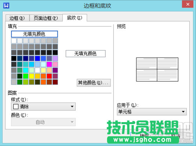Select the brown fill swatch
196x146 pixels.
click(49, 82)
